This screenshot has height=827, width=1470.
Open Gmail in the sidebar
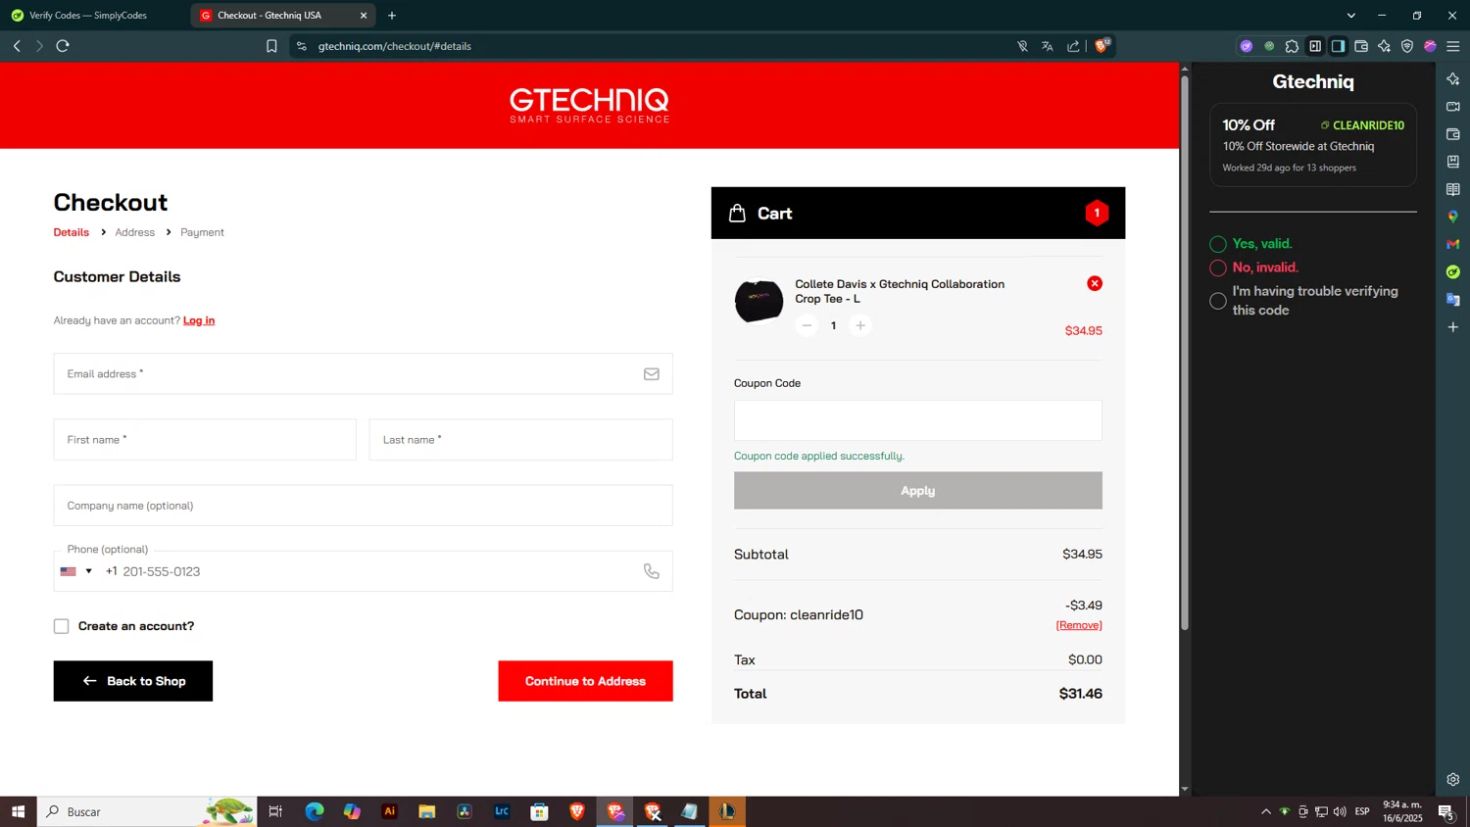(x=1453, y=244)
